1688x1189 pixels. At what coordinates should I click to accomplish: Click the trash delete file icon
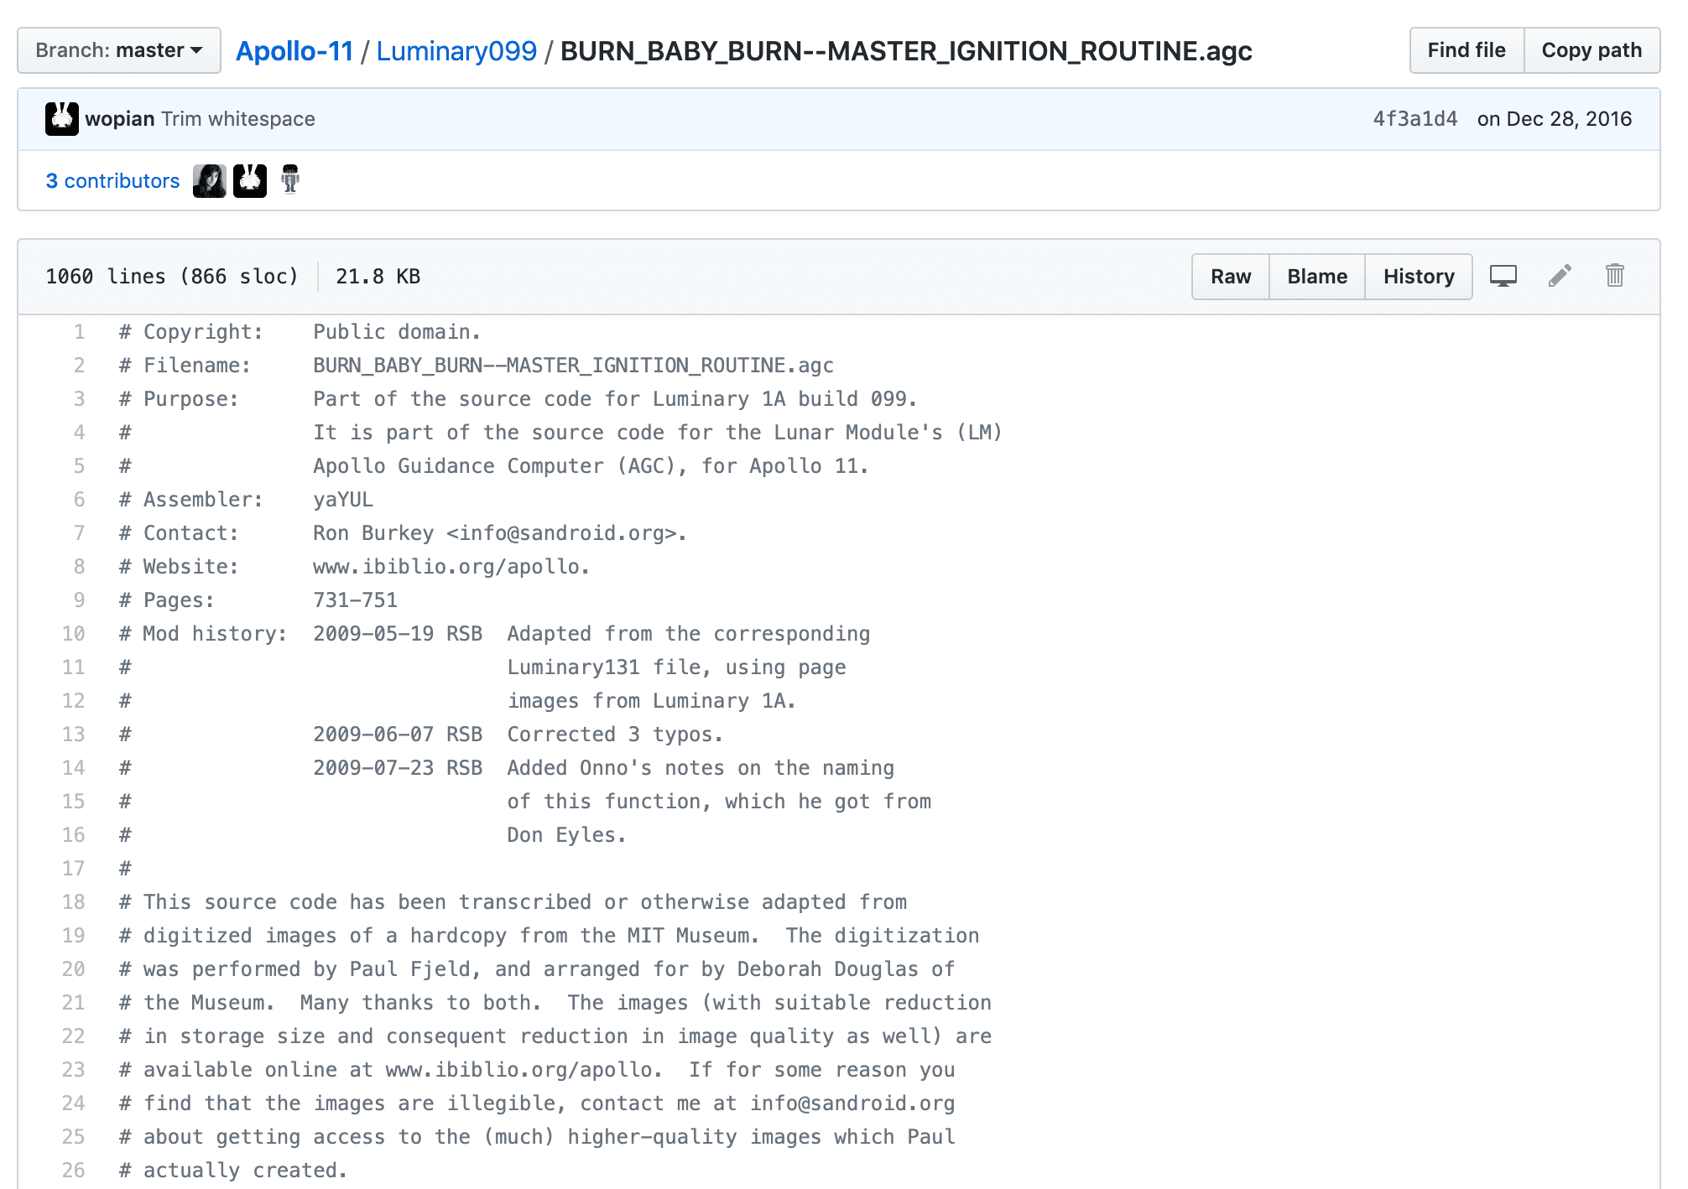coord(1614,276)
